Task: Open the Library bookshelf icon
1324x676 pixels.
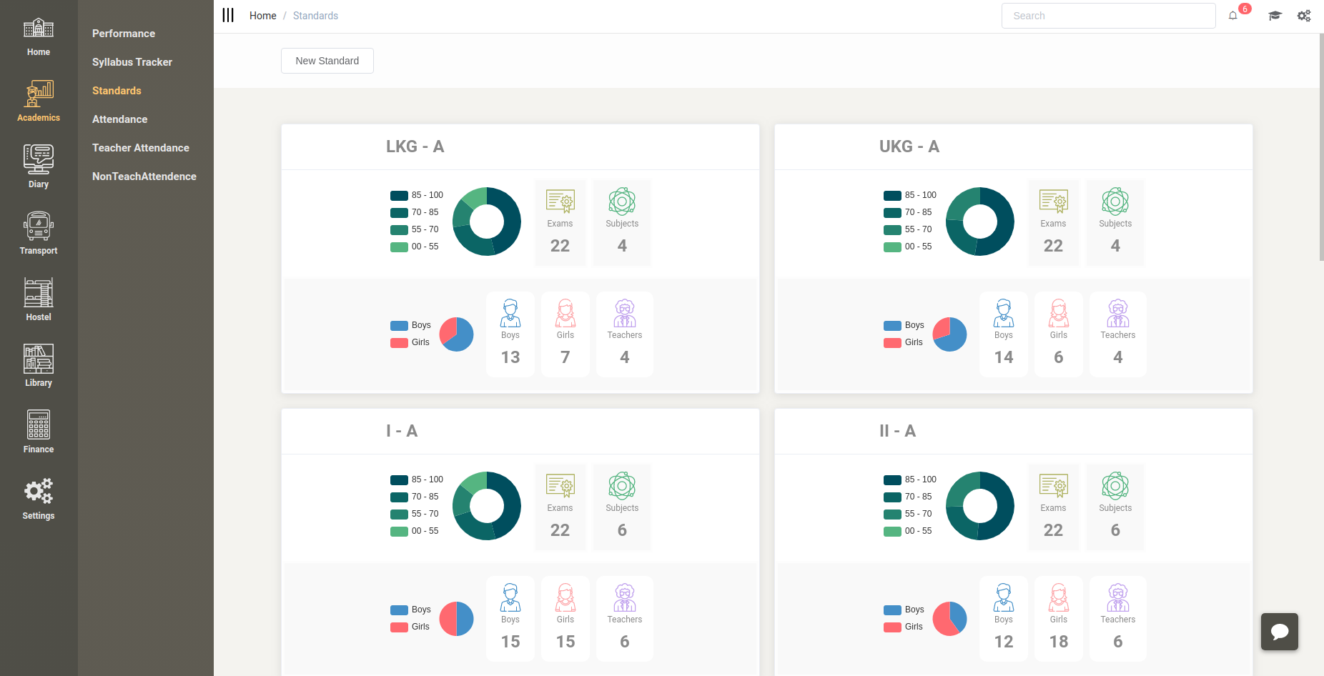Action: pyautogui.click(x=39, y=359)
